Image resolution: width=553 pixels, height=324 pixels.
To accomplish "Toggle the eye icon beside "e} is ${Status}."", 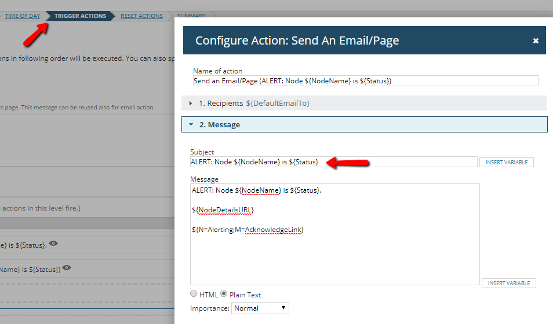I will tap(53, 244).
